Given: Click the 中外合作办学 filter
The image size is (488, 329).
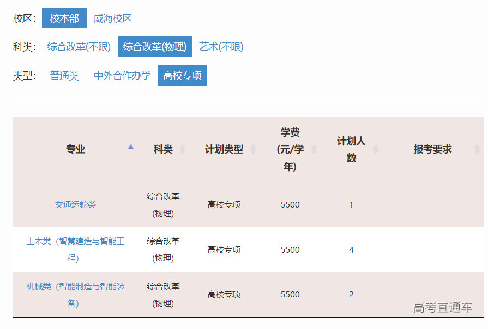Looking at the screenshot, I should pyautogui.click(x=121, y=76).
